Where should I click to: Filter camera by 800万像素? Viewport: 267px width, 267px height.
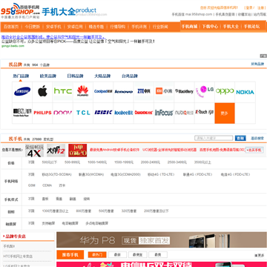[84, 211]
